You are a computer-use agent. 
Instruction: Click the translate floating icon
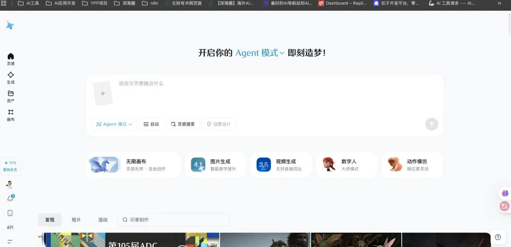(505, 206)
